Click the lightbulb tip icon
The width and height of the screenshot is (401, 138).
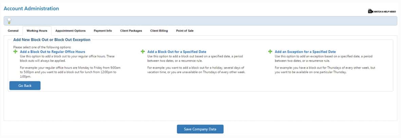[9, 21]
